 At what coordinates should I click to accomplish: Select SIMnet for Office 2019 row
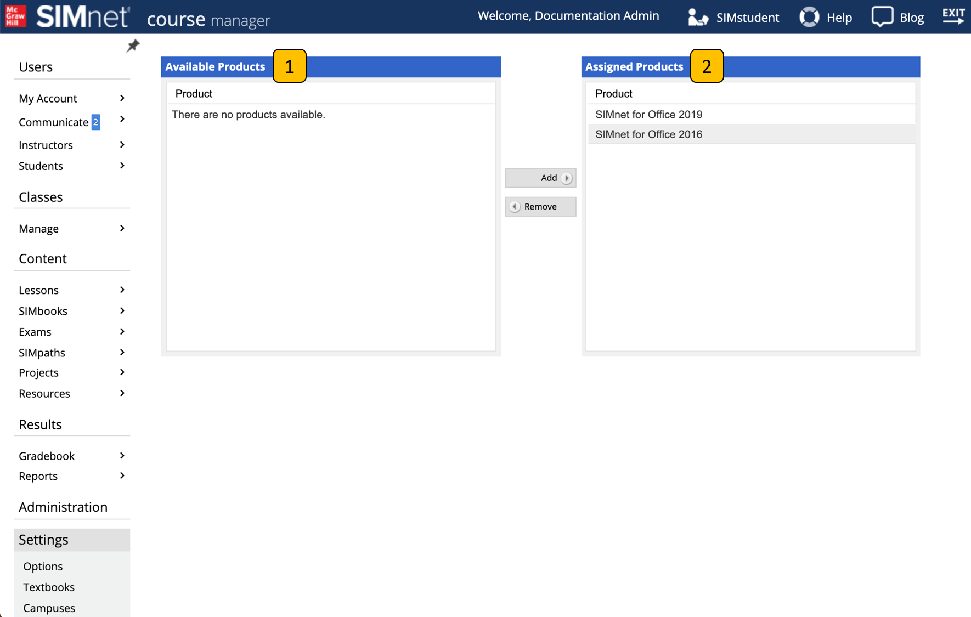tap(751, 115)
